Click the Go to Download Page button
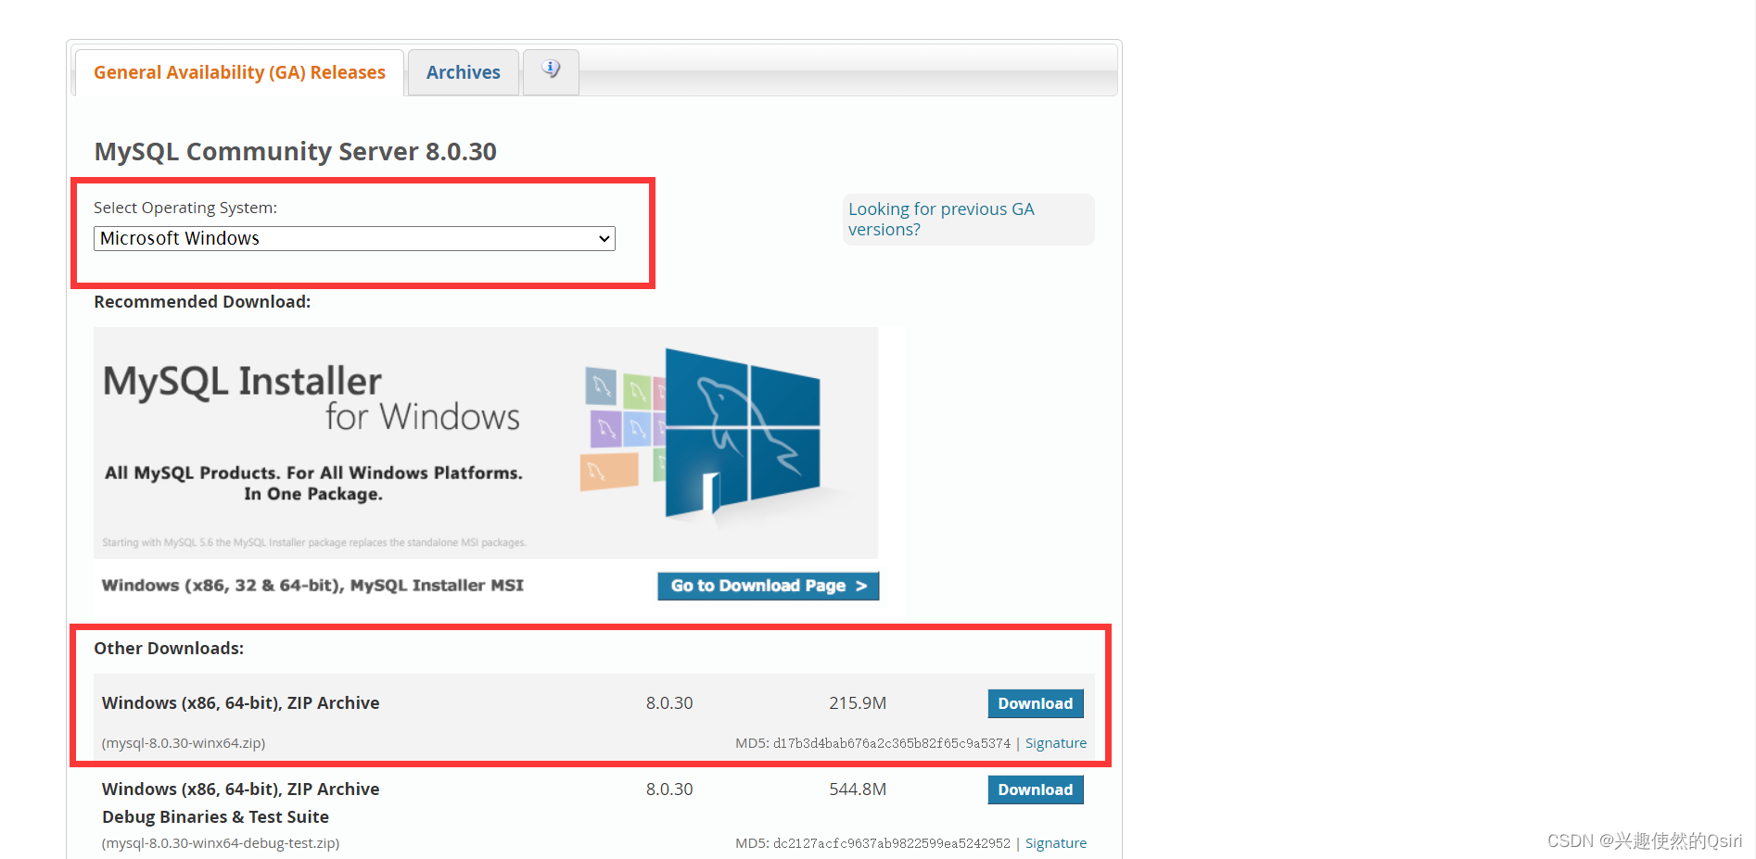 pyautogui.click(x=769, y=586)
